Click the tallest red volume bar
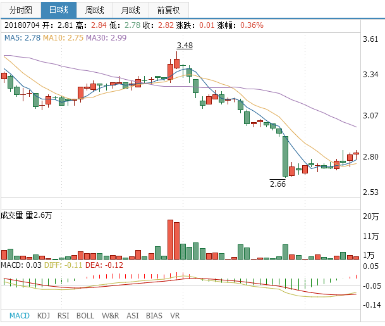 tap(170, 239)
